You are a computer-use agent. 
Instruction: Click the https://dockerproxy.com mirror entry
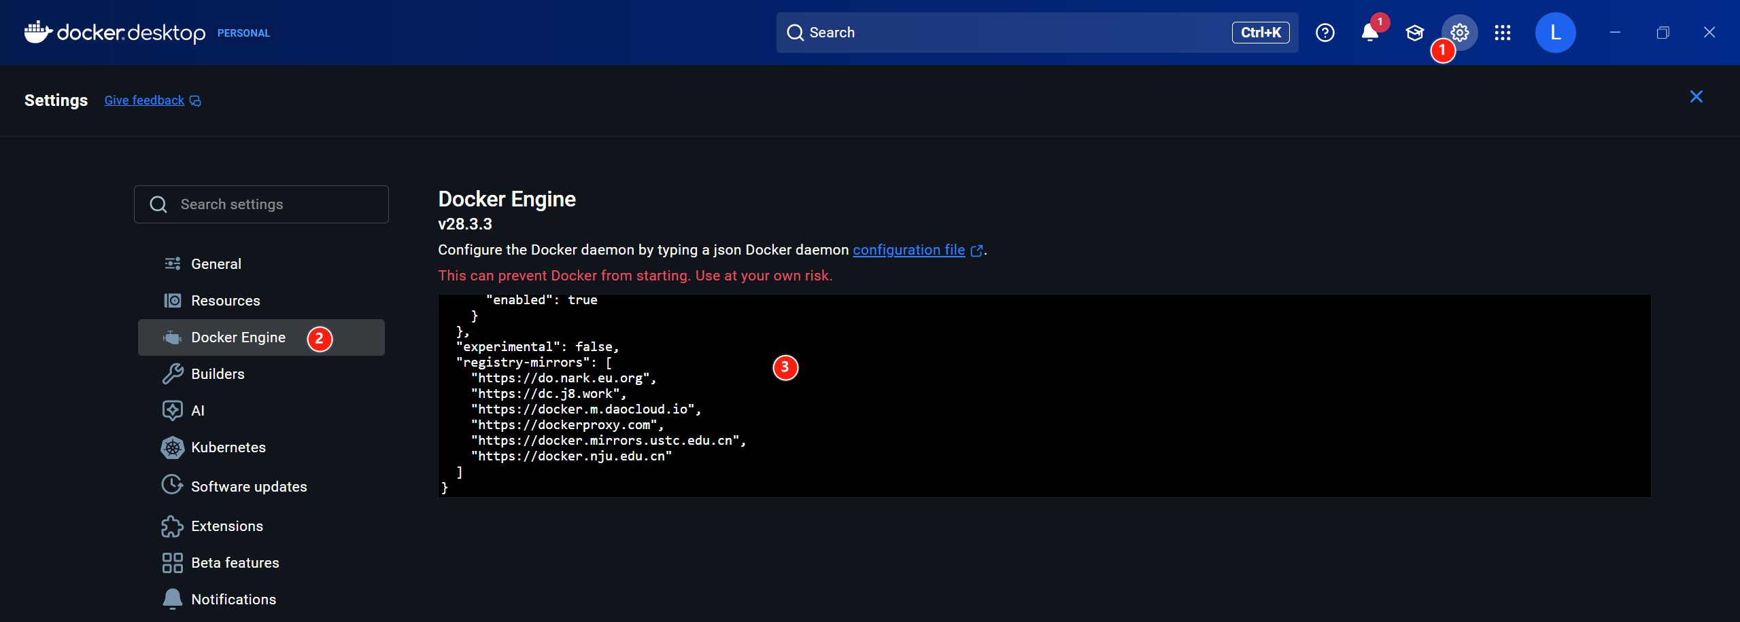coord(568,425)
